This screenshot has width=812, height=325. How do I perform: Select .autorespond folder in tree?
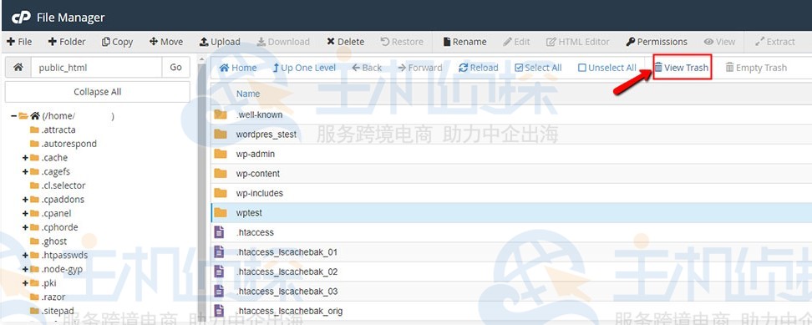[x=69, y=144]
